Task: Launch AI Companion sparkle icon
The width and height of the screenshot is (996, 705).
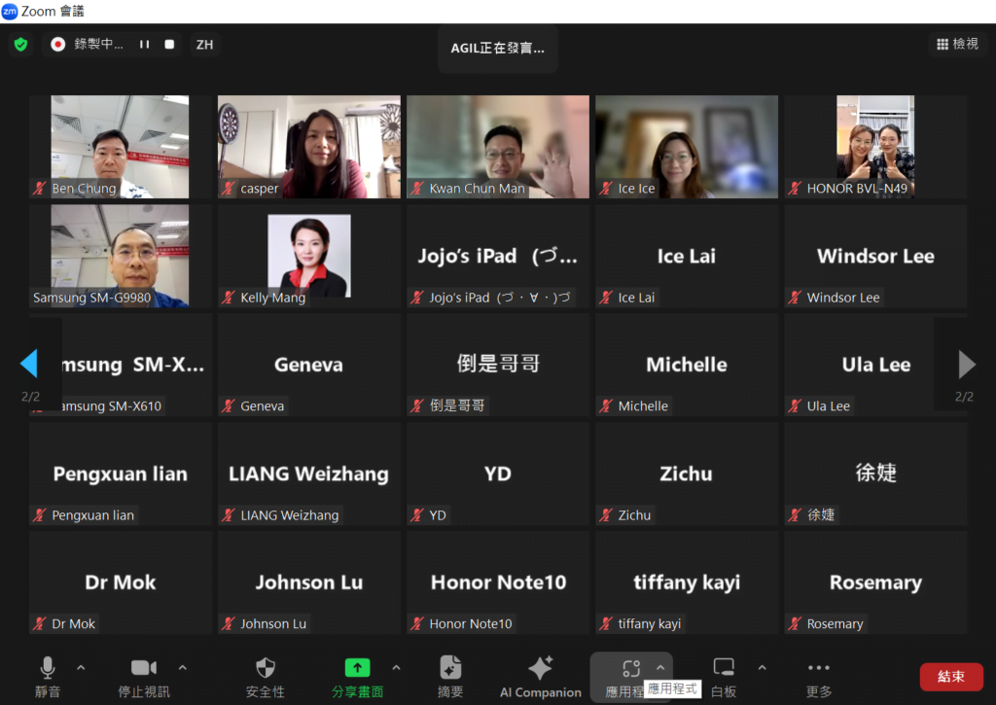Action: point(540,668)
